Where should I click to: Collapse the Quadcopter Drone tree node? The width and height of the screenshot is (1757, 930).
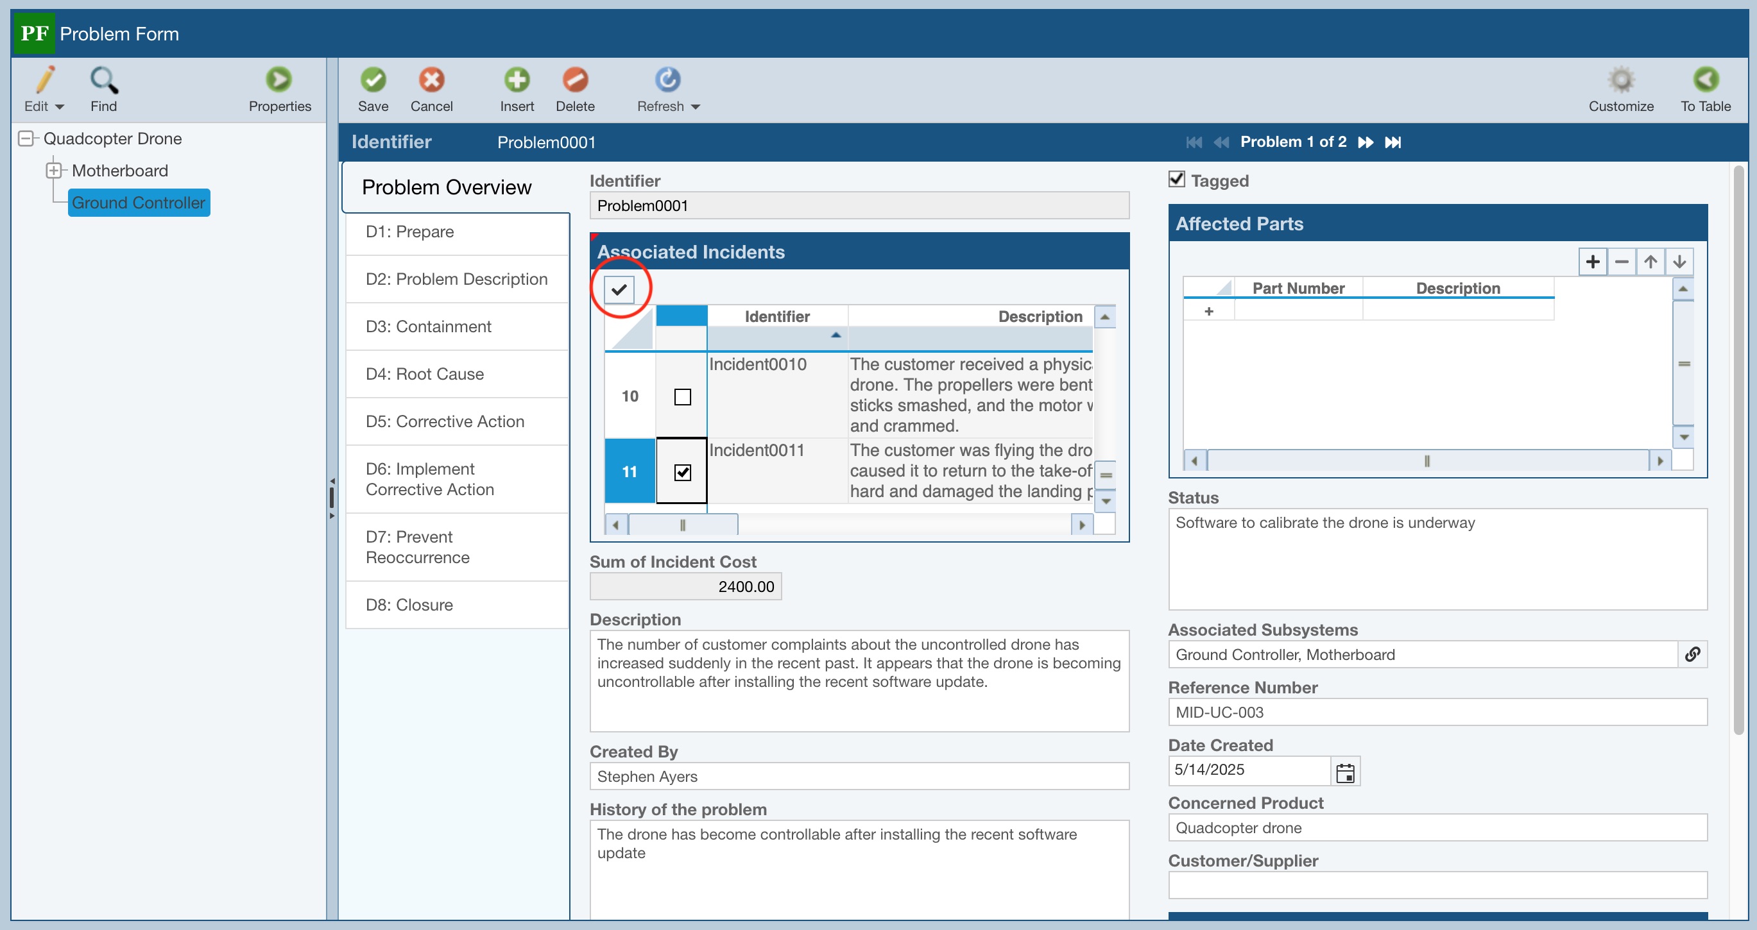[26, 139]
